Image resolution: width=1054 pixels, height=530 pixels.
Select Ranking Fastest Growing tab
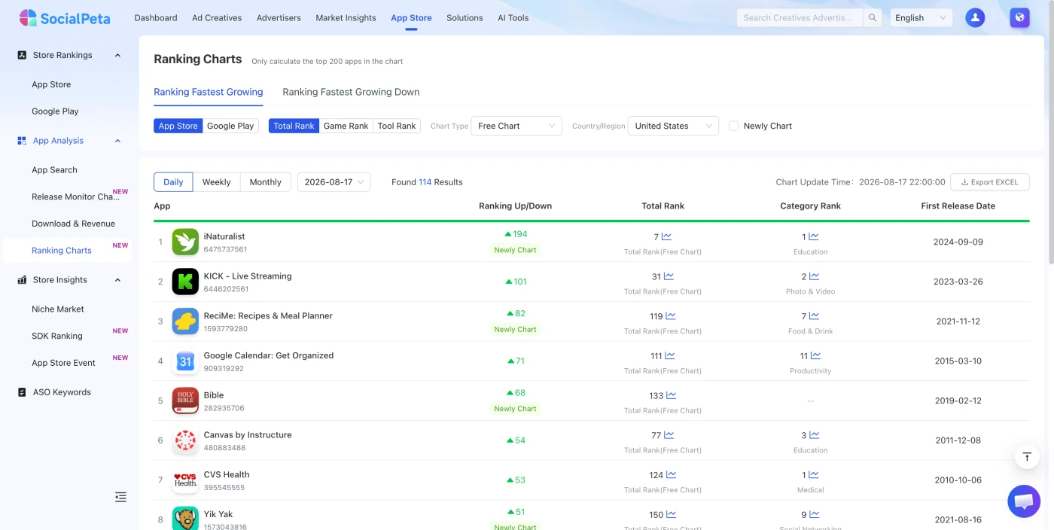209,92
